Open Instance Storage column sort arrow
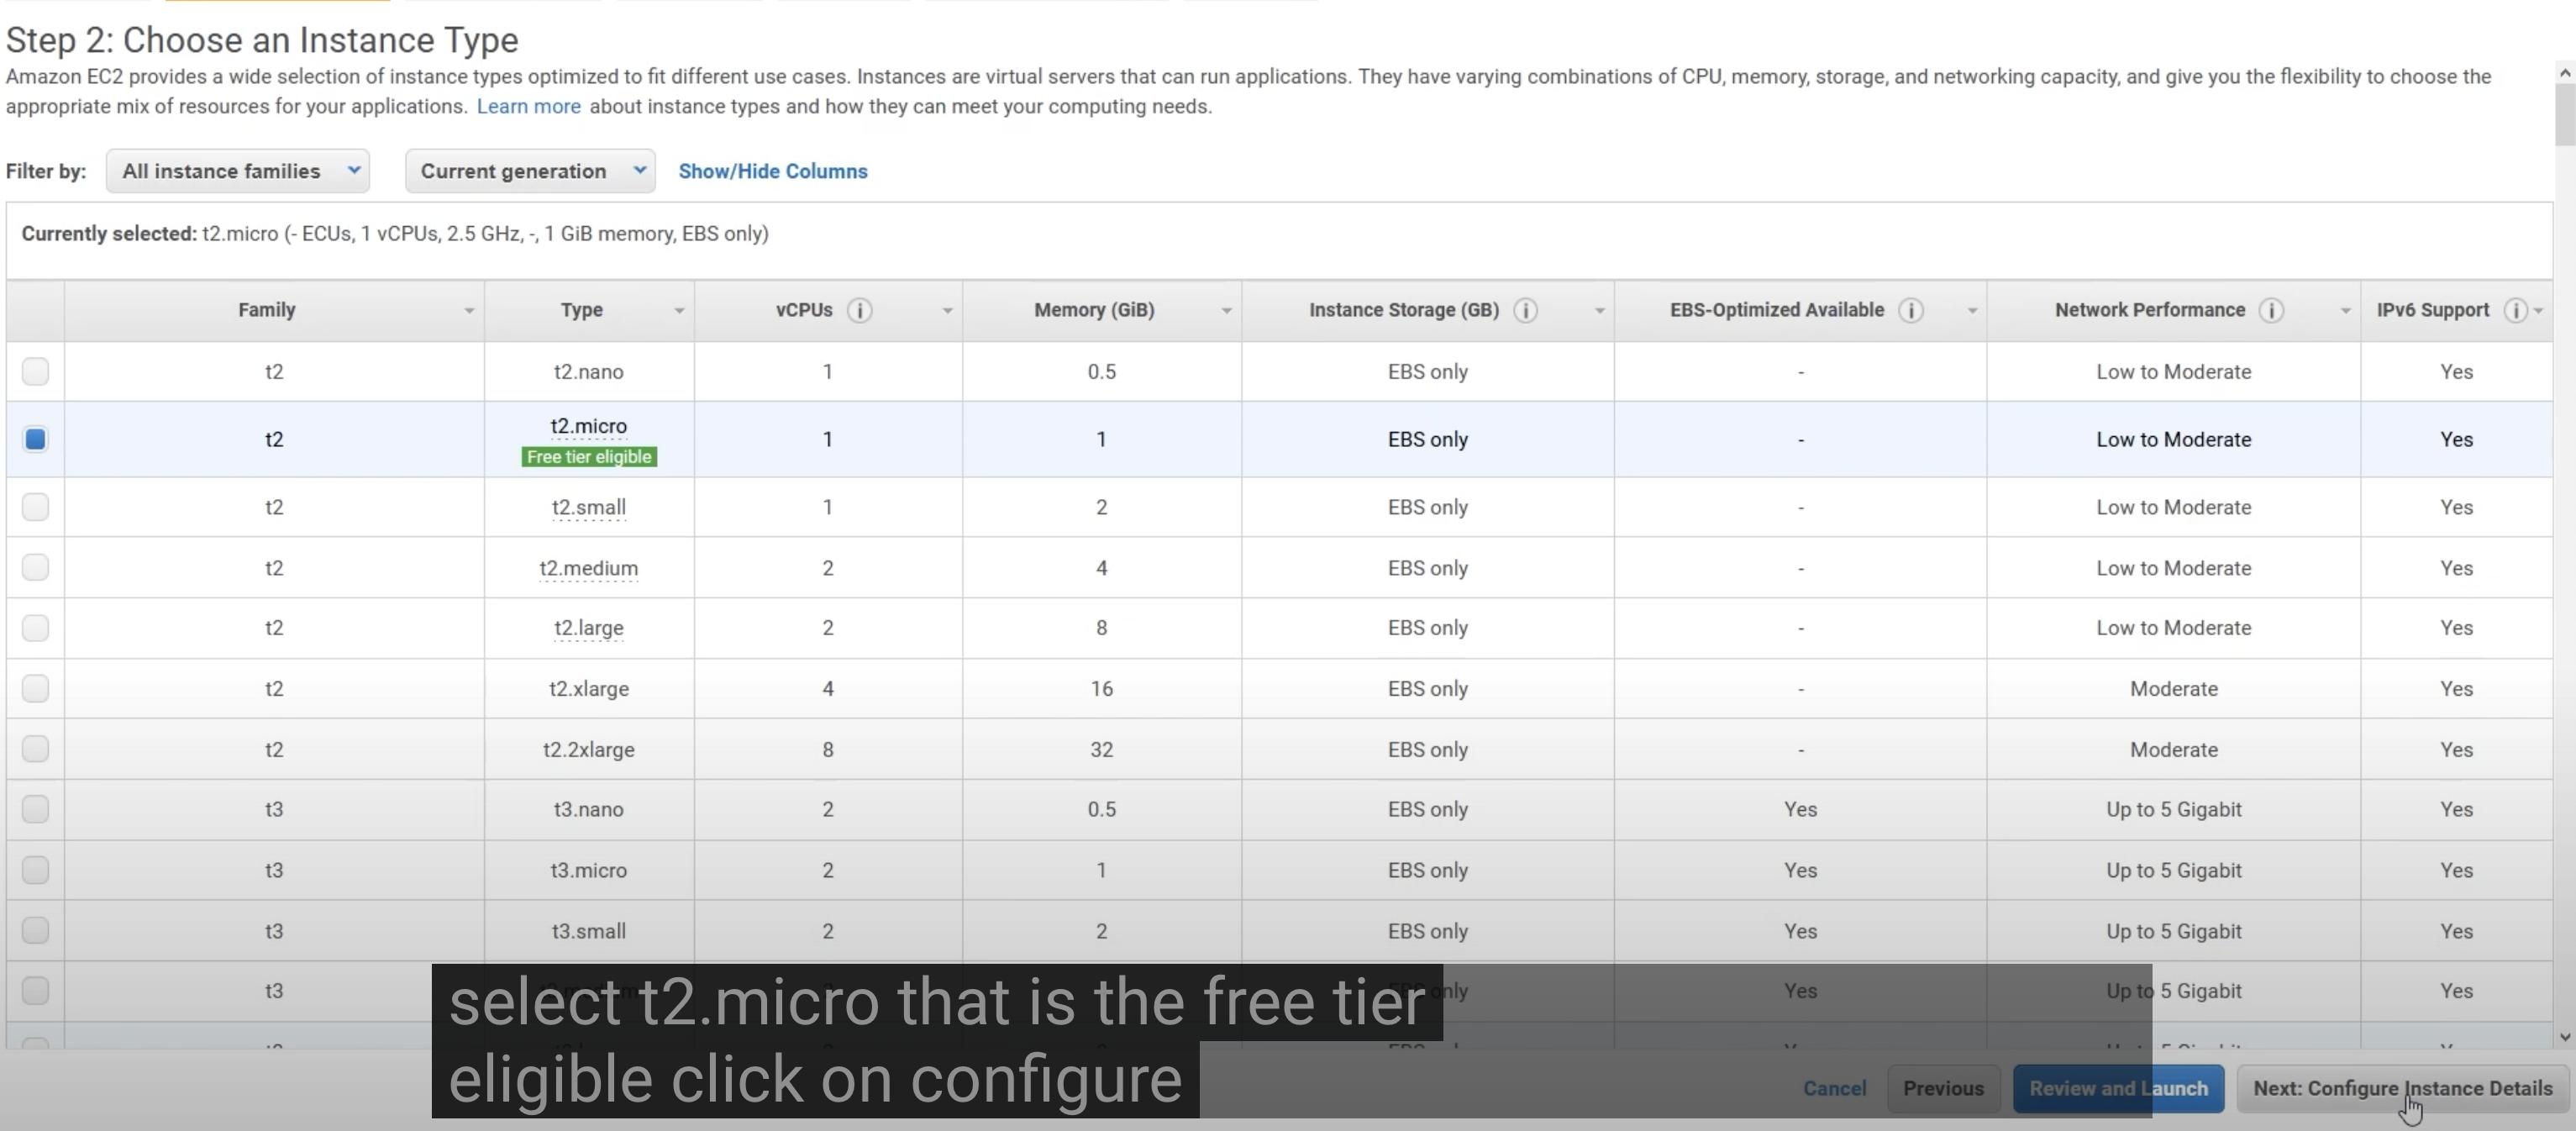 [x=1599, y=311]
